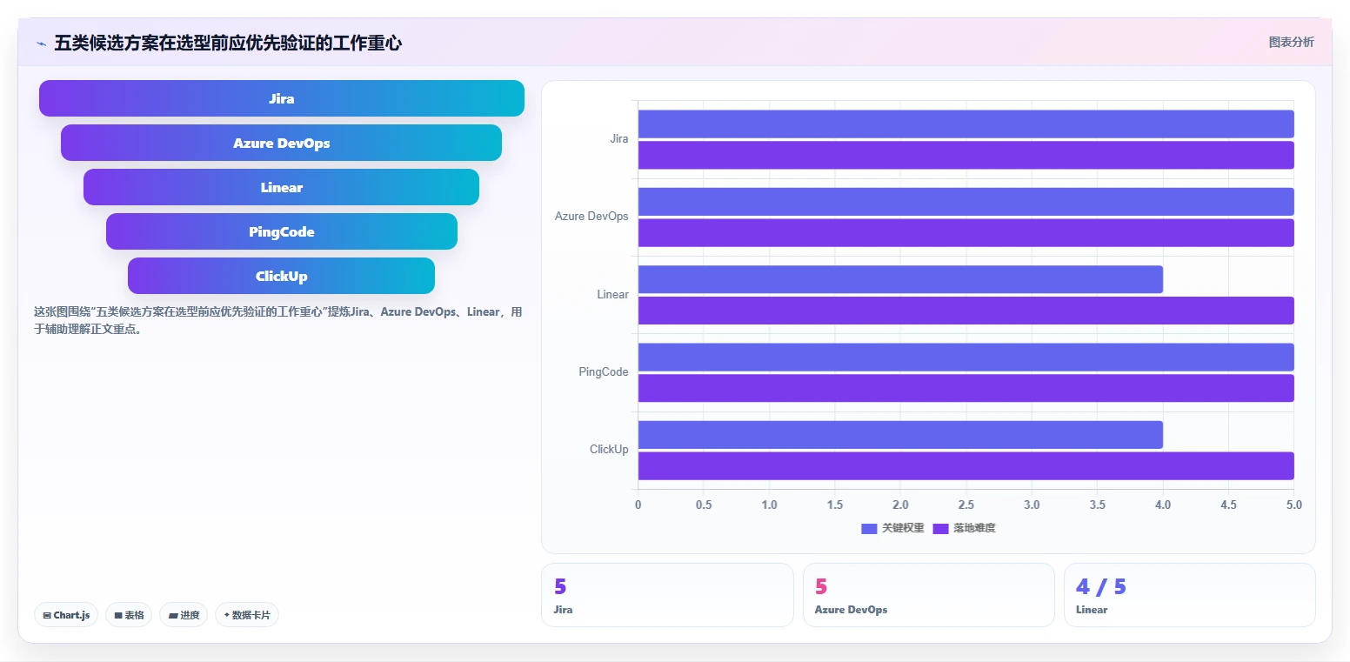The image size is (1350, 662).
Task: Click the description paragraph under the funnel
Action: pyautogui.click(x=278, y=320)
